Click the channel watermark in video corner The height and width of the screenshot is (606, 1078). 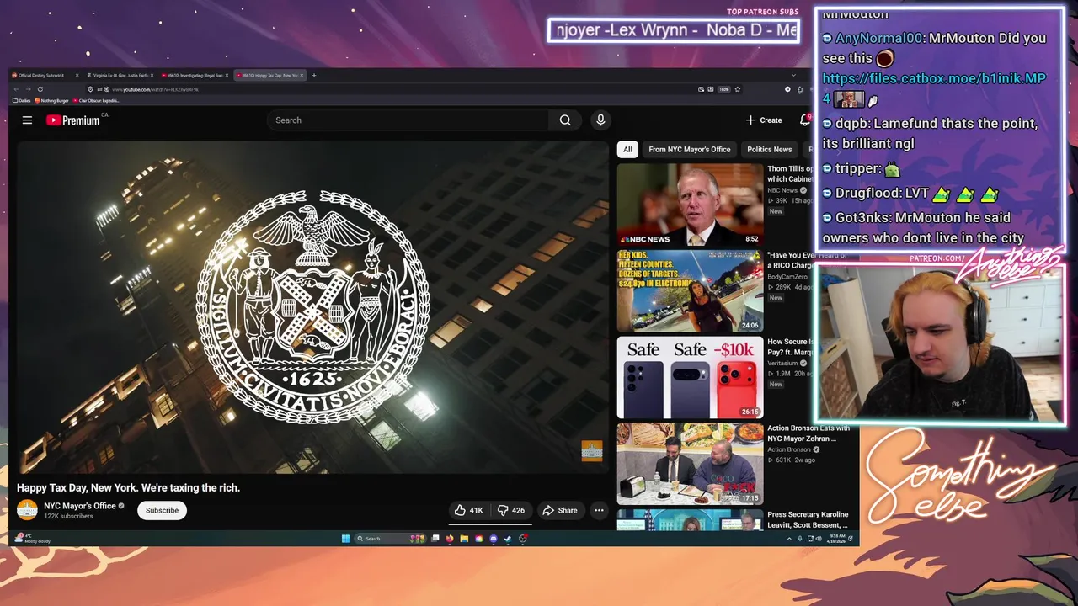tap(592, 451)
